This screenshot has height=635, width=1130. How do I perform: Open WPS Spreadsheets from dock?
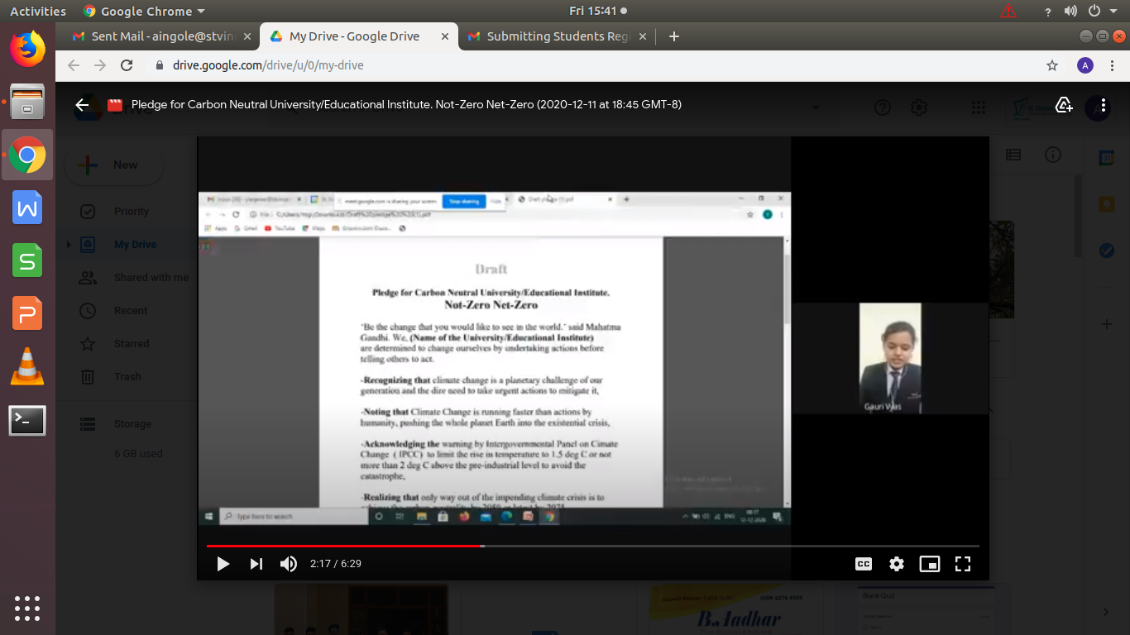pos(27,261)
